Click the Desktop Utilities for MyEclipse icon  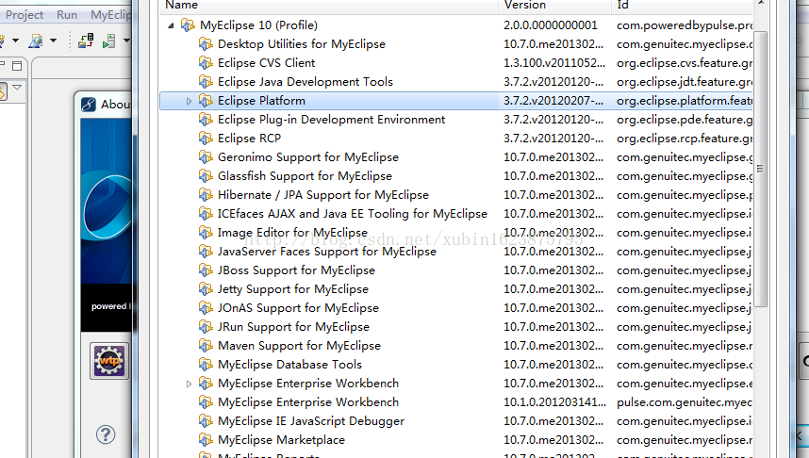click(206, 44)
